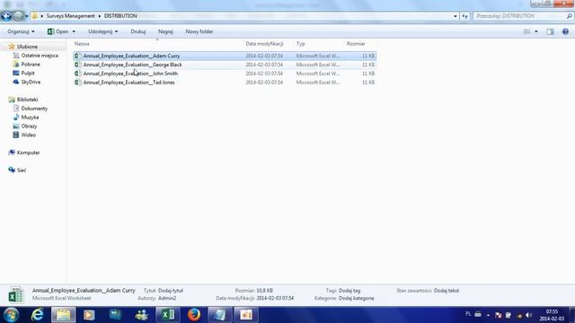Select Komputer in the navigation pane
This screenshot has height=323, width=575.
coord(28,153)
